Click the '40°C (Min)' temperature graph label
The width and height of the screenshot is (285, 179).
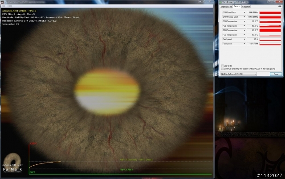pos(126,170)
